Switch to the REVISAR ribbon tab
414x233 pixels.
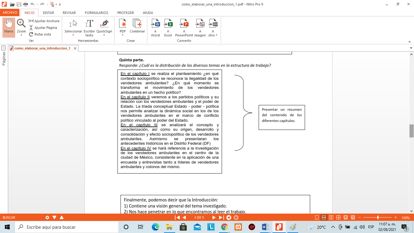click(x=69, y=13)
